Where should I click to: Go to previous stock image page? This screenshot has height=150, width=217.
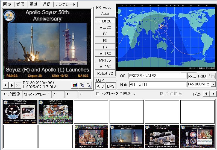(x=206, y=94)
